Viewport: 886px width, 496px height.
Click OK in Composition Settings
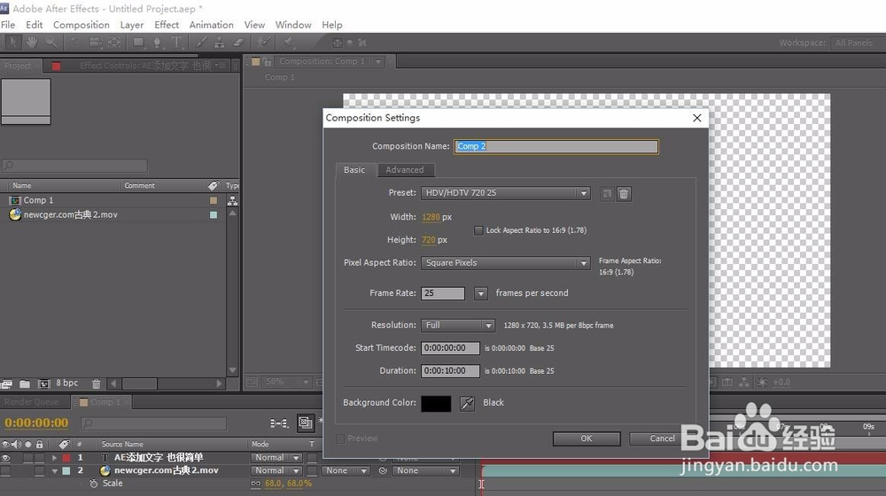[x=587, y=438]
